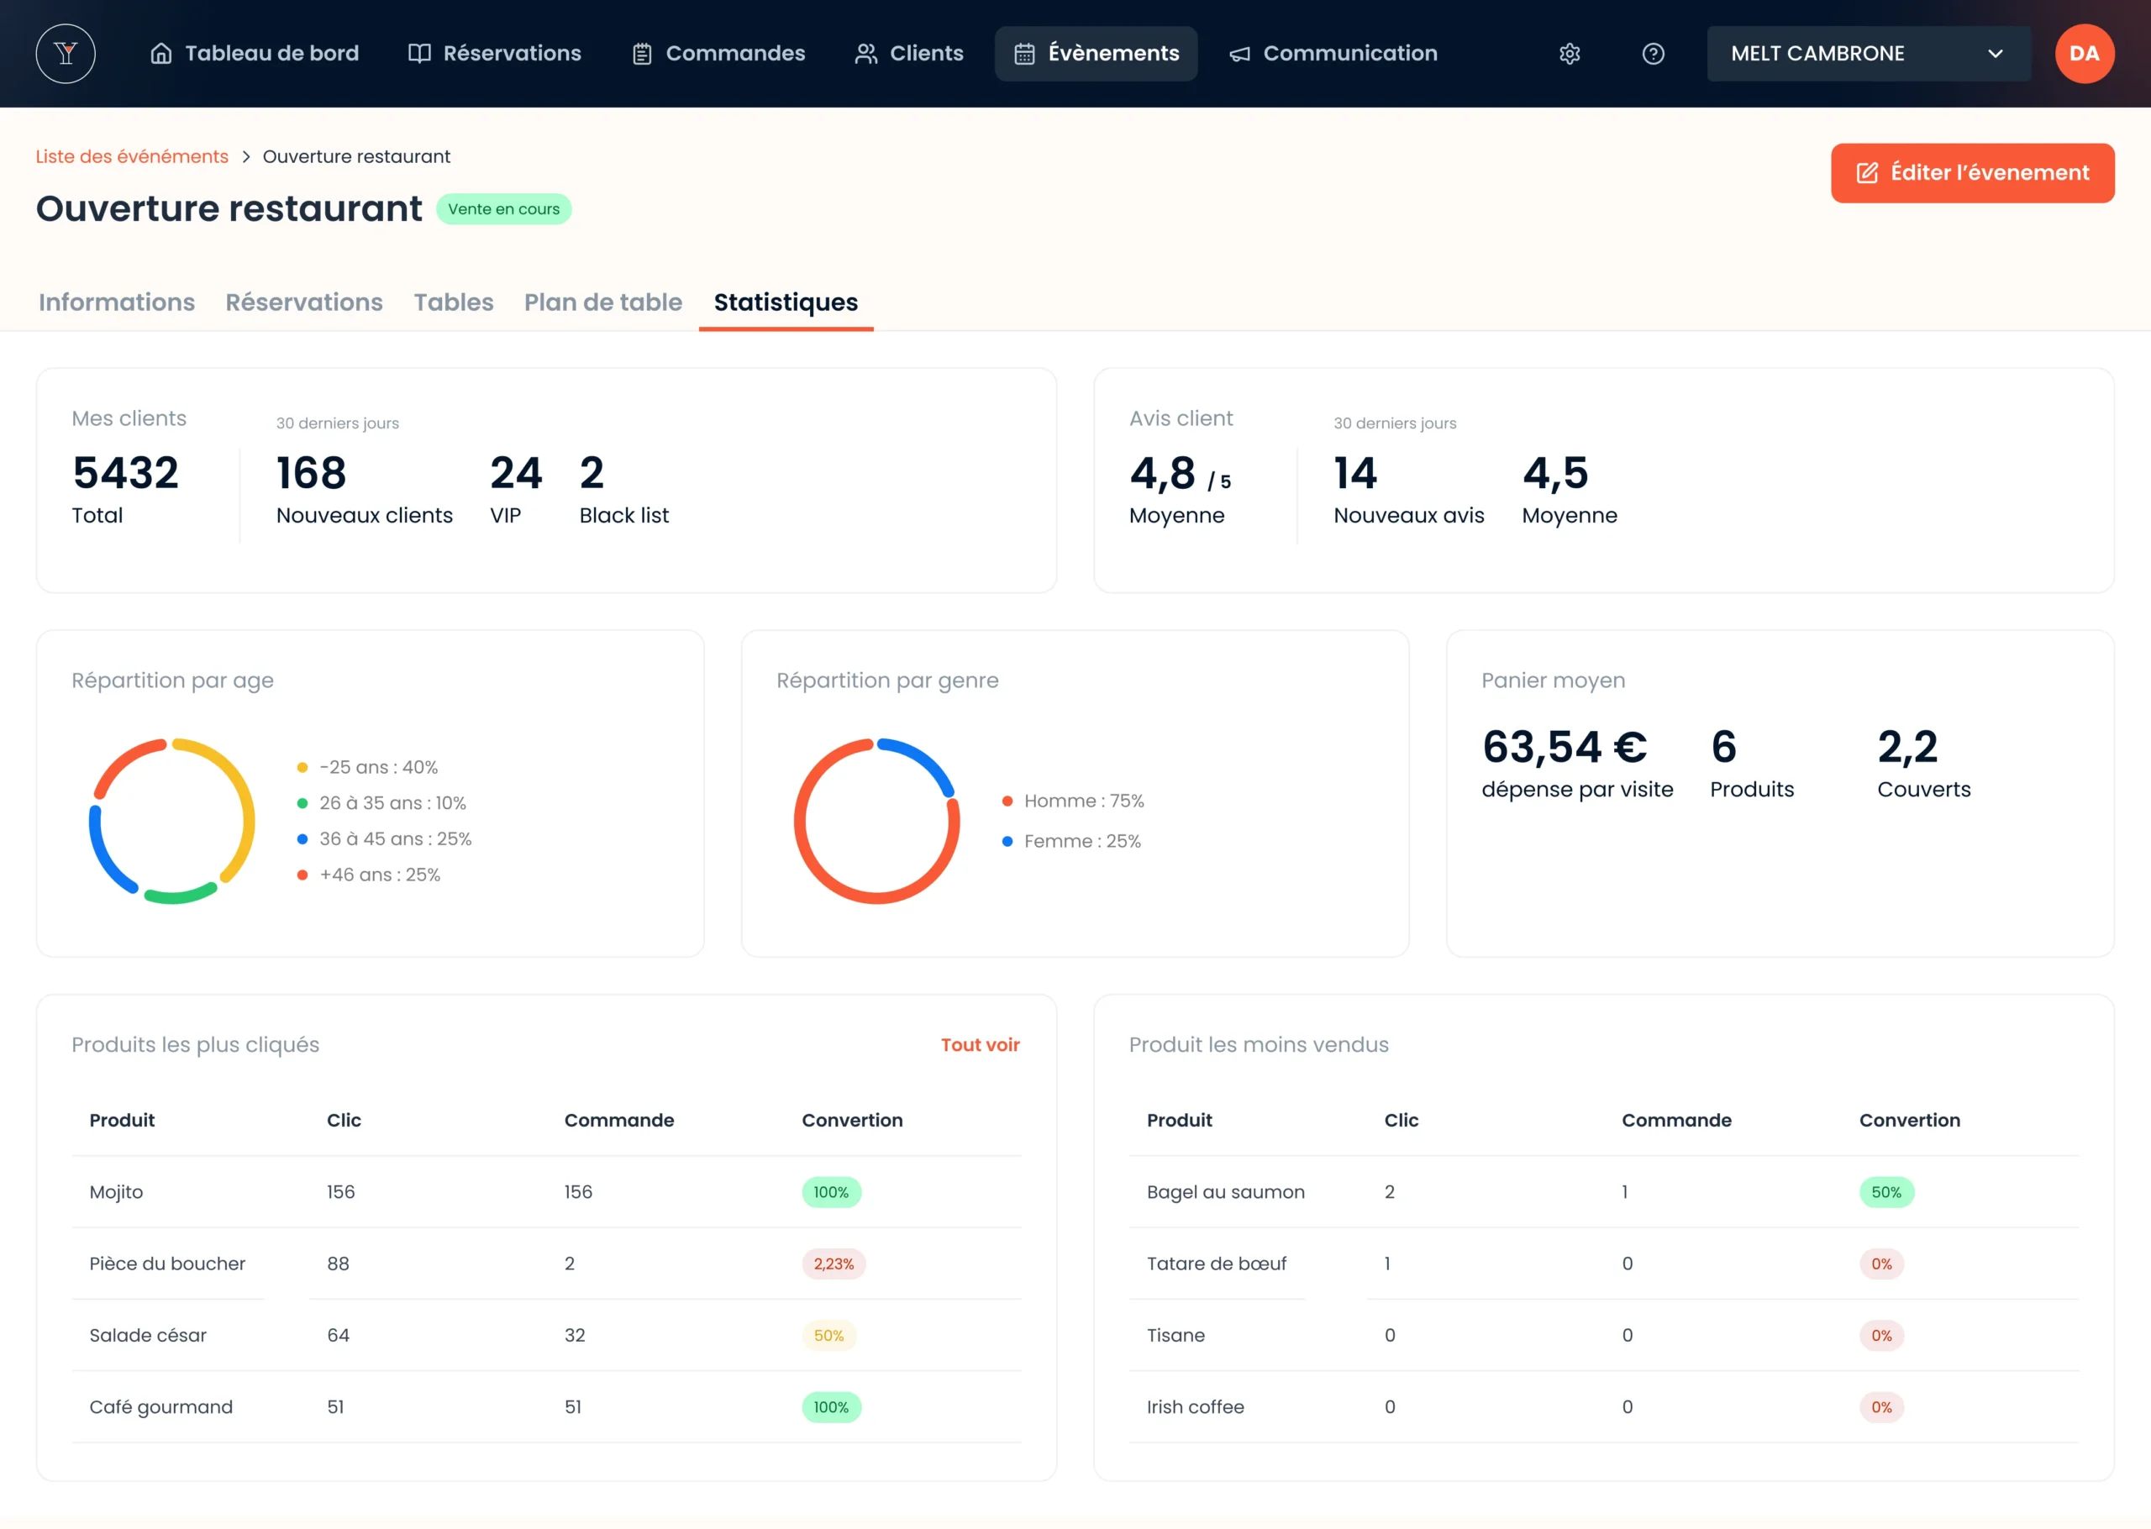This screenshot has height=1529, width=2151.
Task: Open settings via gear icon
Action: point(1570,54)
